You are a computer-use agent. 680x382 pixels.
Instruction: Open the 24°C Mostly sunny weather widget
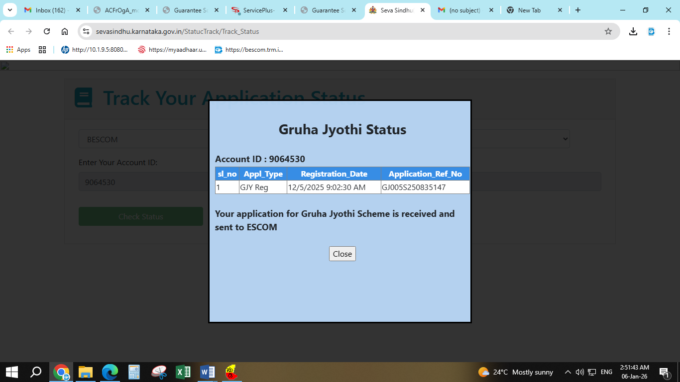(516, 372)
